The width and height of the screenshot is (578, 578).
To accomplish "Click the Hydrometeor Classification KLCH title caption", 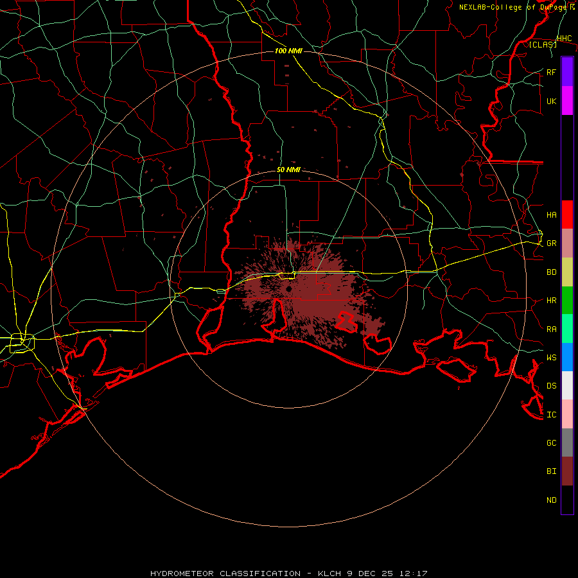I will [x=288, y=574].
